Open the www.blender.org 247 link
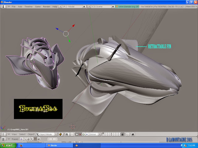This screenshot has height=148, width=198. 127,6
